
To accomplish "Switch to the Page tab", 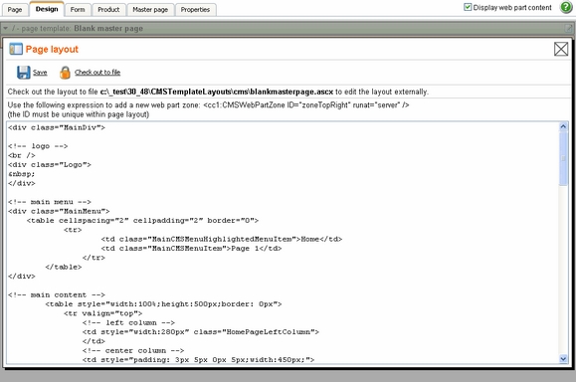I will (x=15, y=10).
